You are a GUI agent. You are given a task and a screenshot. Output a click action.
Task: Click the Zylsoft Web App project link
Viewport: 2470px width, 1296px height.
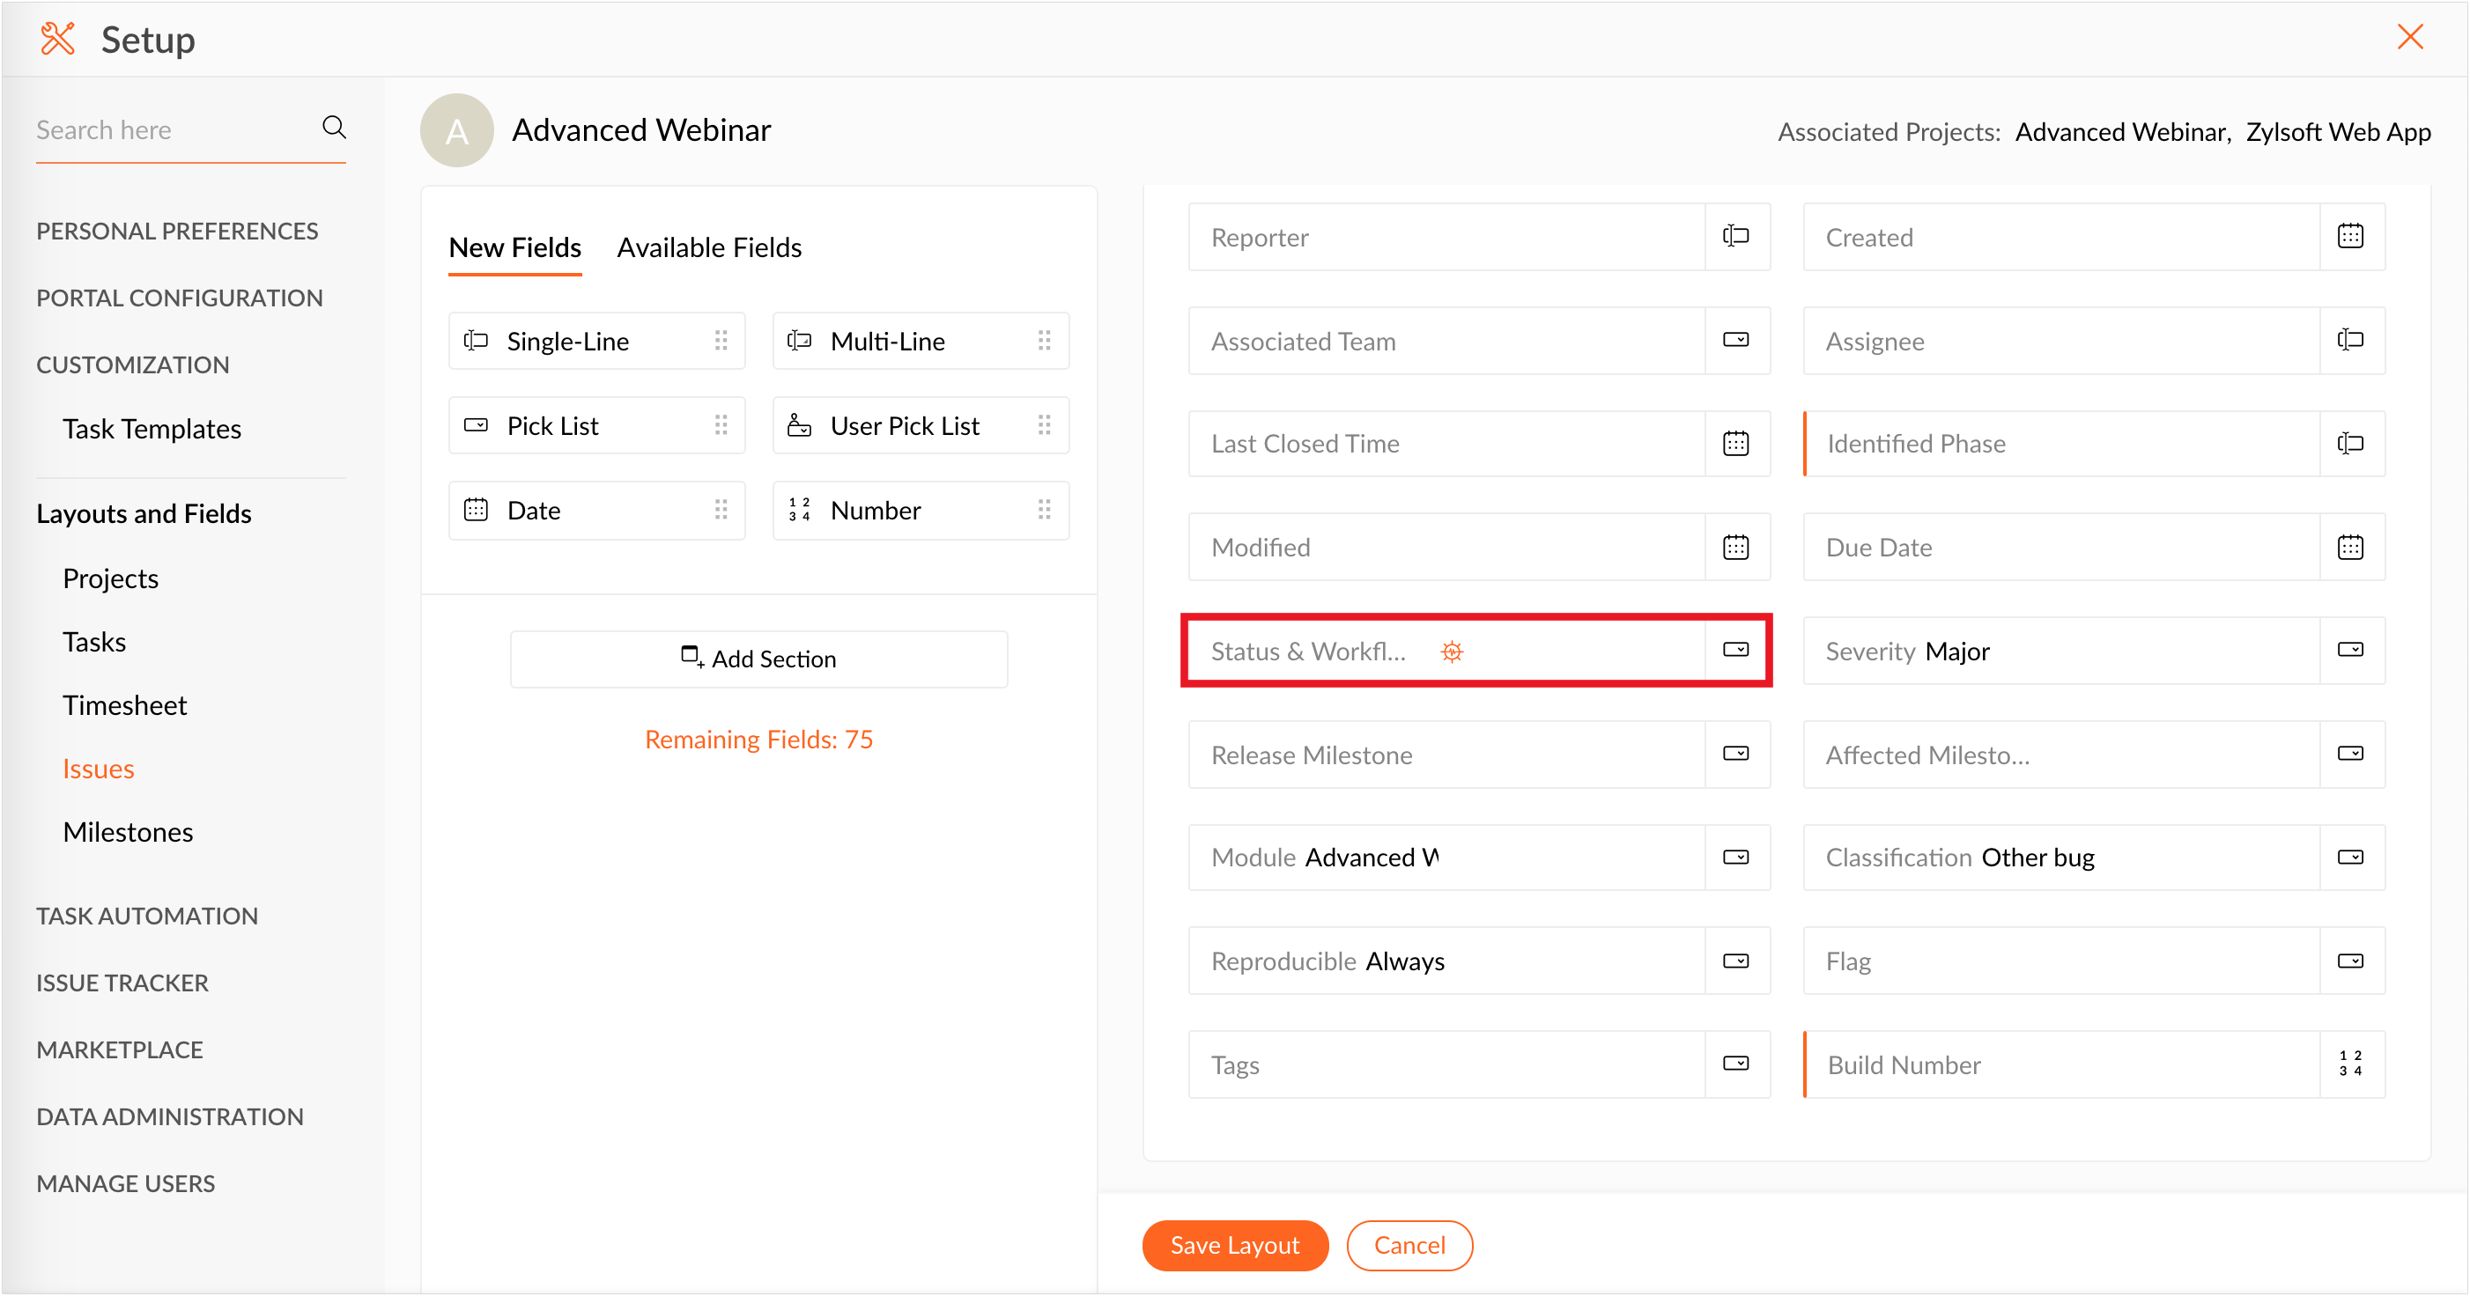(x=2338, y=131)
